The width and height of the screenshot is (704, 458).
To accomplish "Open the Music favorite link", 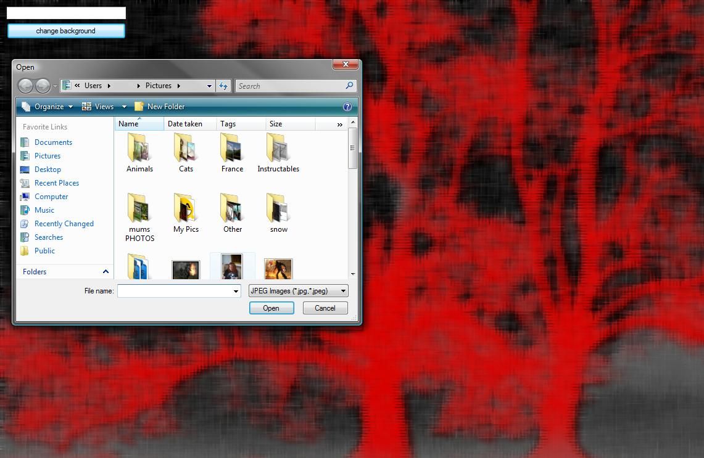I will [x=44, y=210].
